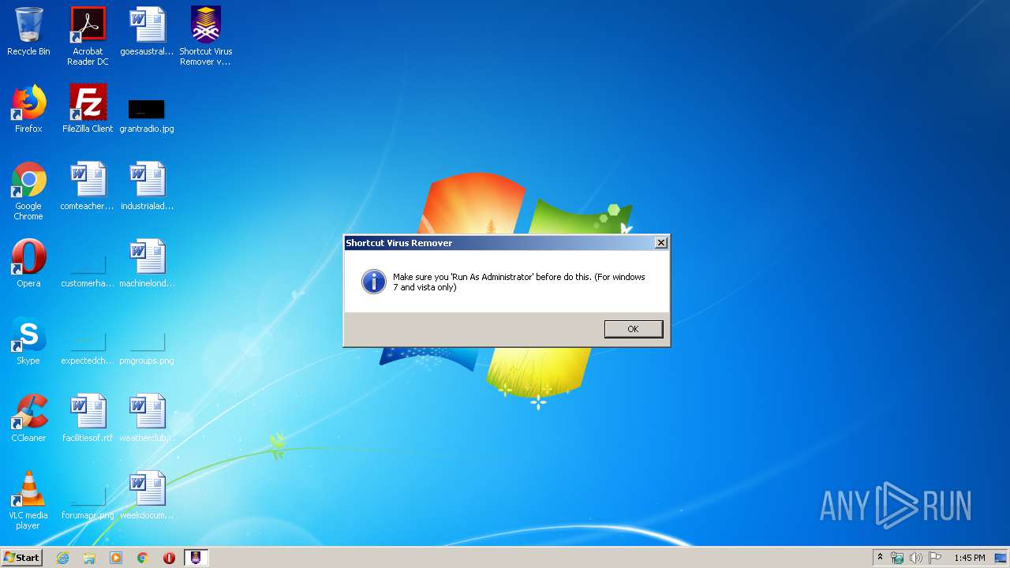Open the volume tray icon
The height and width of the screenshot is (568, 1010).
click(x=916, y=558)
